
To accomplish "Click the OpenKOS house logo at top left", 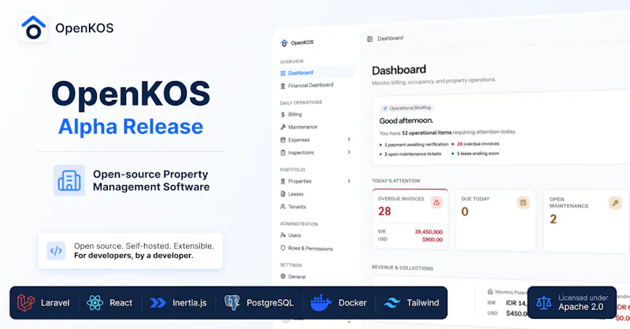I will tap(33, 28).
